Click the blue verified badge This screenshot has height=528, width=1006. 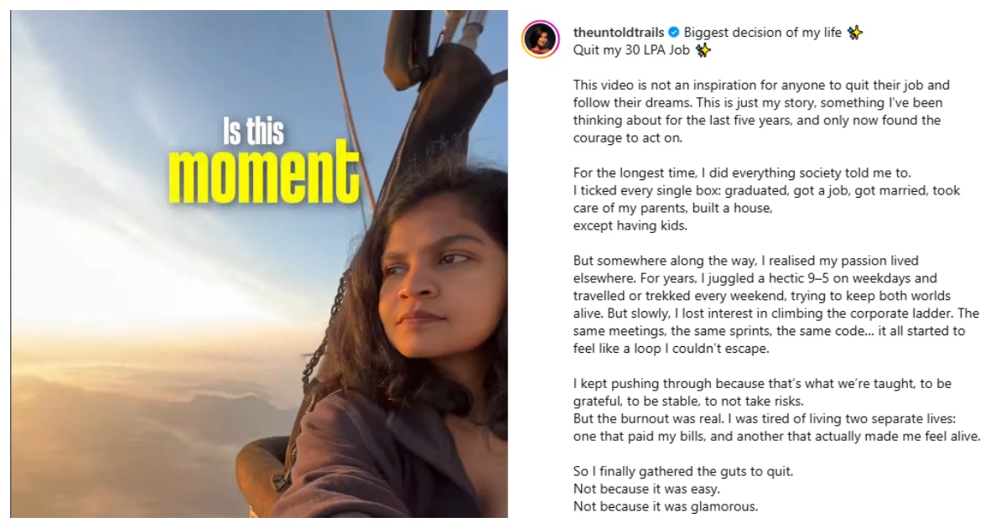click(673, 33)
